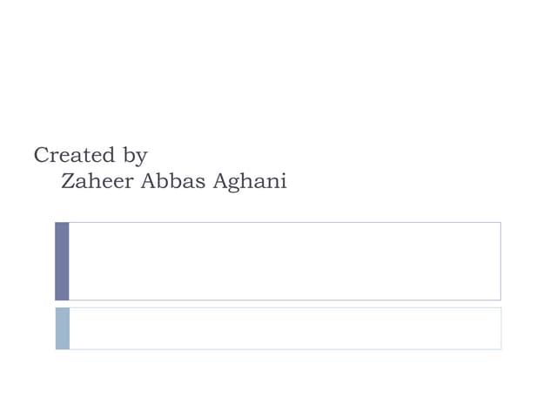Click the word "by" in the title
The image size is (557, 418).
pyautogui.click(x=135, y=157)
